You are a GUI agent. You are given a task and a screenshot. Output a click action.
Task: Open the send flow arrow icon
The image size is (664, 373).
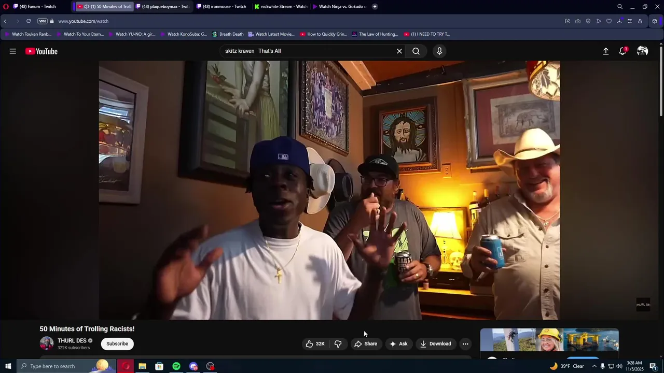(599, 21)
